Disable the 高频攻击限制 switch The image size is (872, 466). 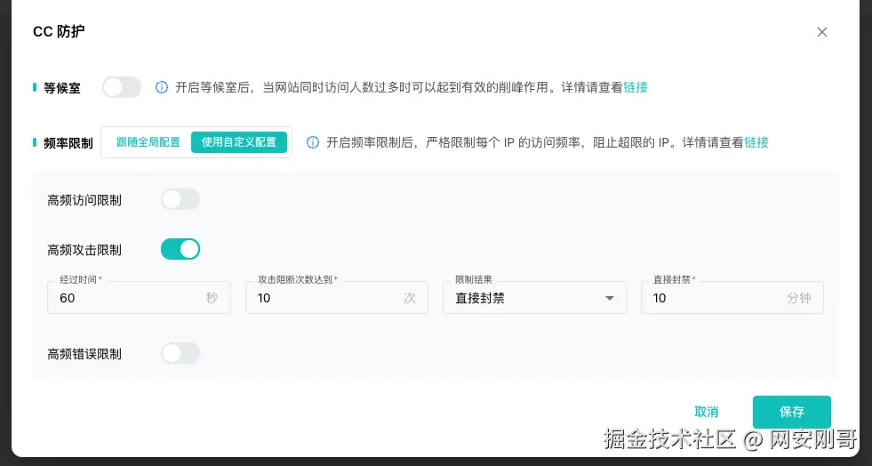coord(180,249)
